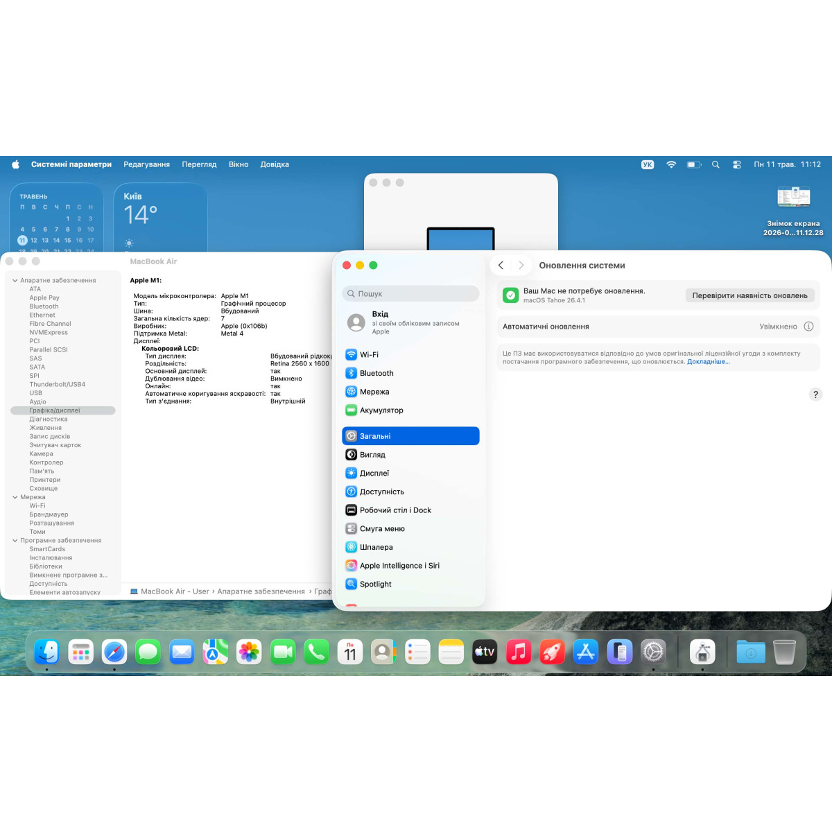Image resolution: width=832 pixels, height=832 pixels.
Task: Go forward in System Settings
Action: tap(521, 266)
